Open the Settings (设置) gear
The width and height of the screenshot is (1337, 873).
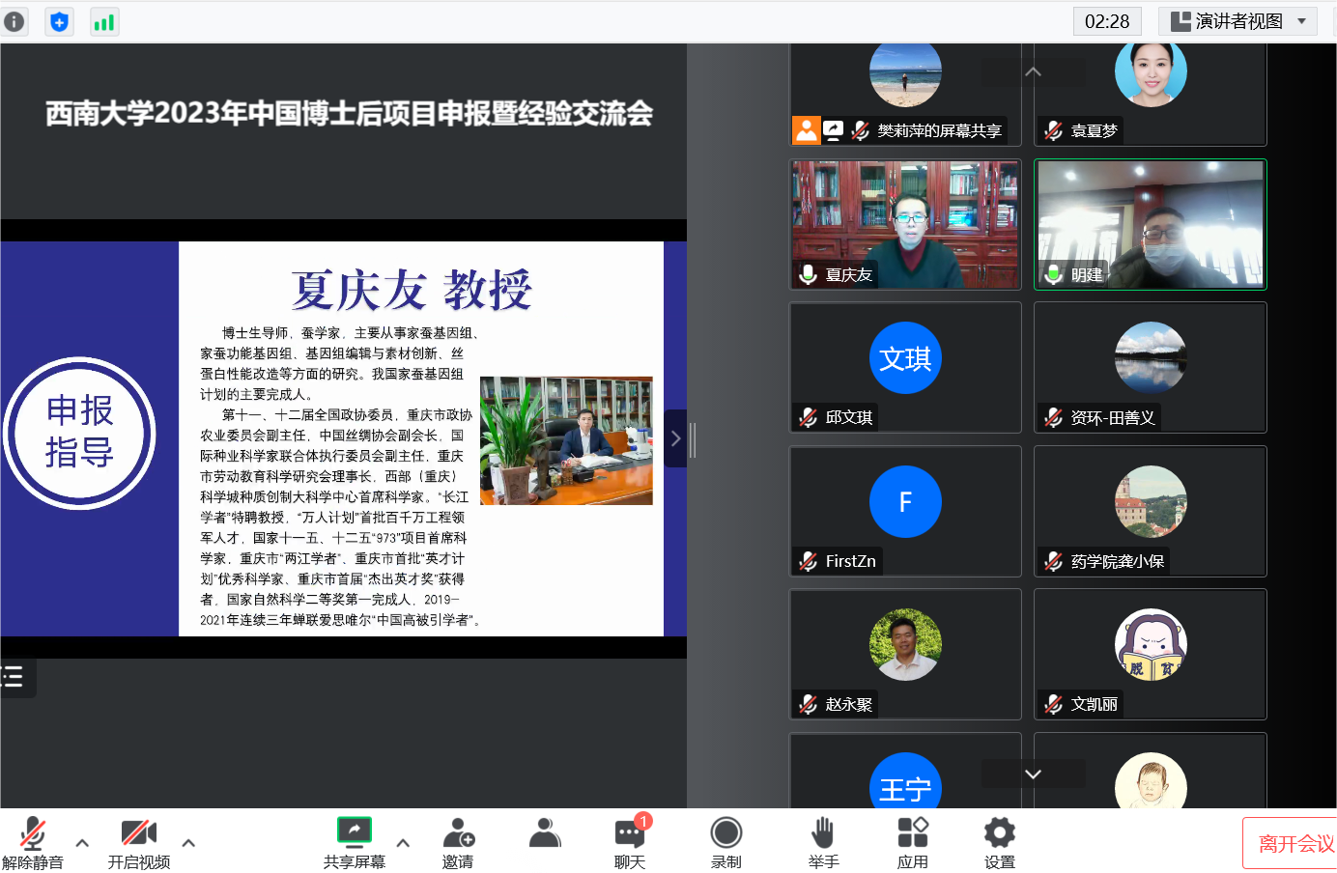999,841
